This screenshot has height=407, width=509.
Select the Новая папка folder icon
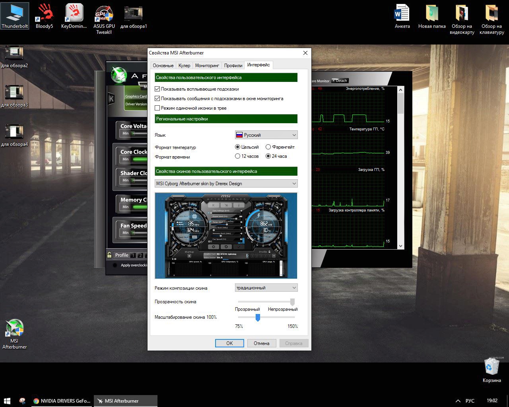click(x=432, y=16)
